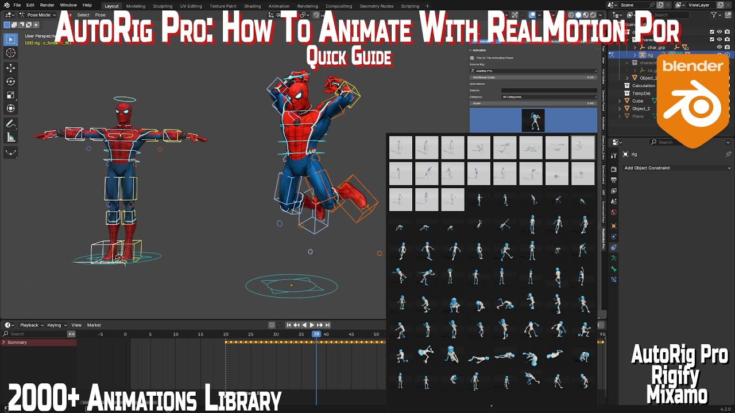735x413 pixels.
Task: Expand the Summary channel
Action: pos(4,342)
